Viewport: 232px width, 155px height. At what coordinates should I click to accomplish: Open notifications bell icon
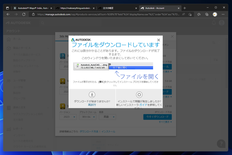[214, 23]
